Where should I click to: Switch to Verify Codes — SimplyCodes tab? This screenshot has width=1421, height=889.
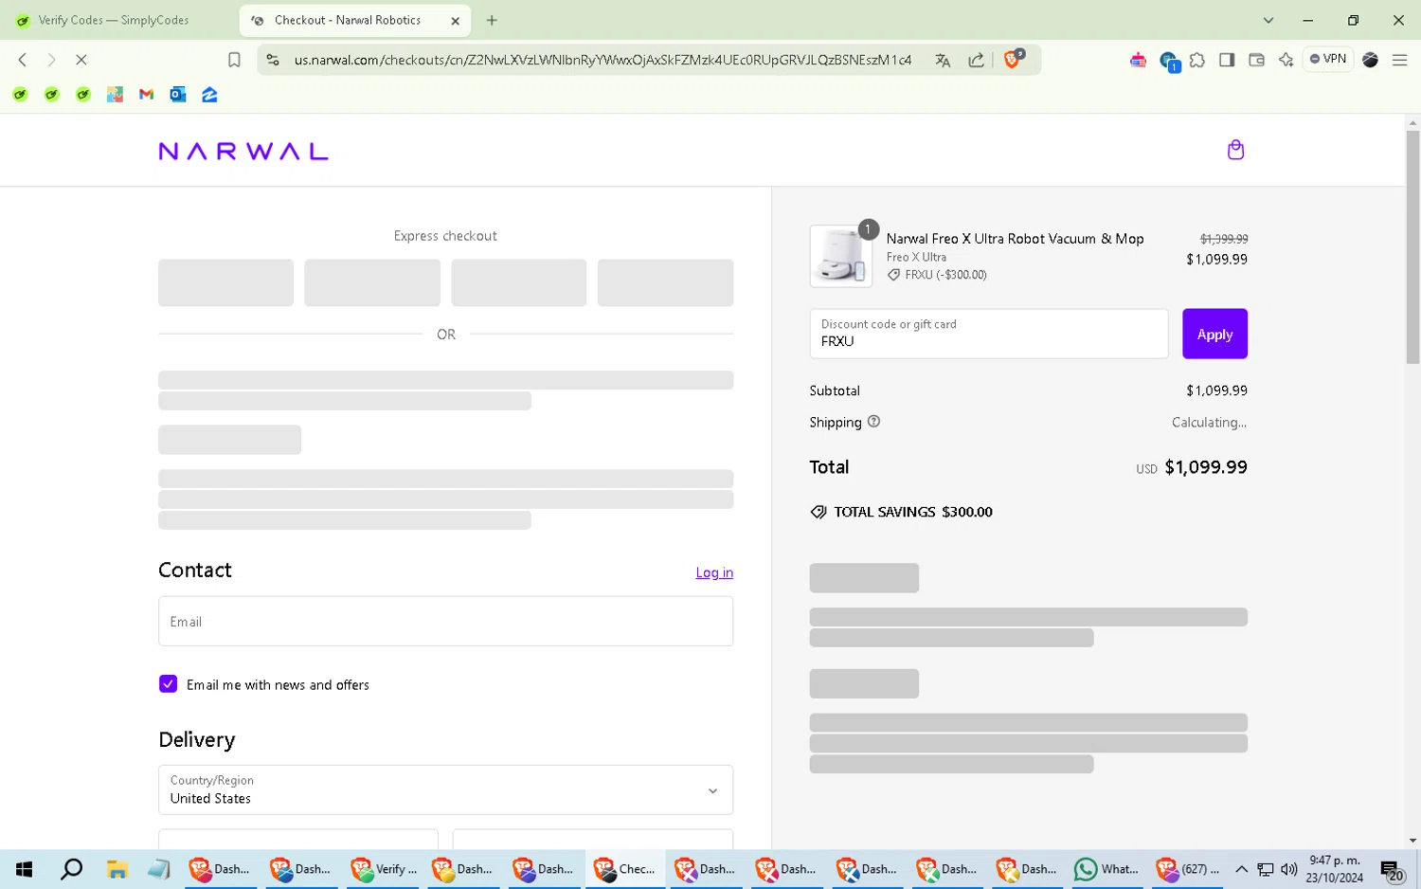(116, 20)
